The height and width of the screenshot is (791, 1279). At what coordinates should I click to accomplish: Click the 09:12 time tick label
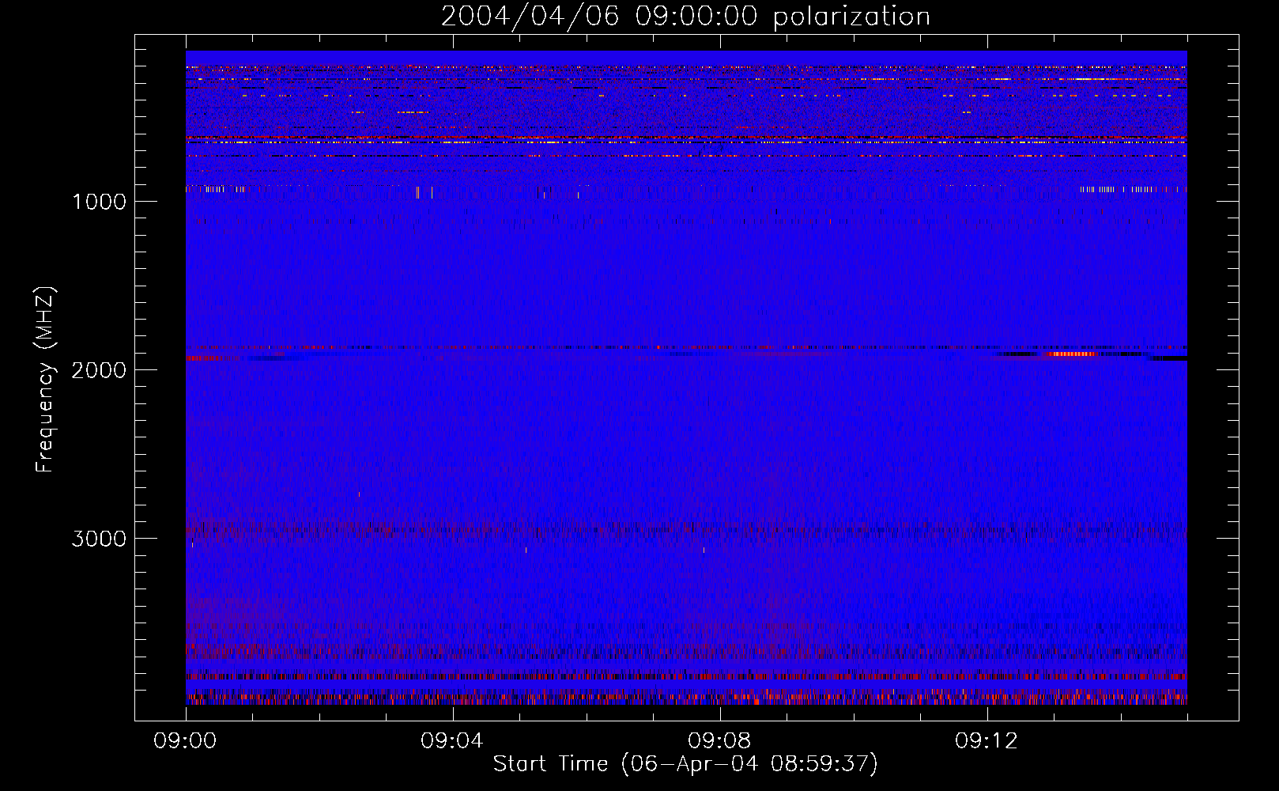(987, 741)
